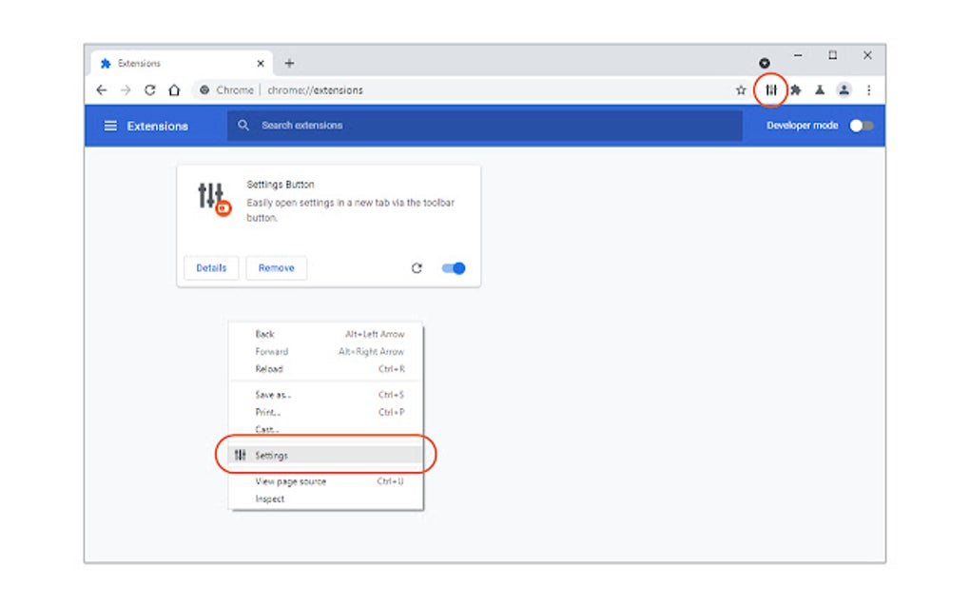
Task: Click the extension update refresh control
Action: (x=417, y=268)
